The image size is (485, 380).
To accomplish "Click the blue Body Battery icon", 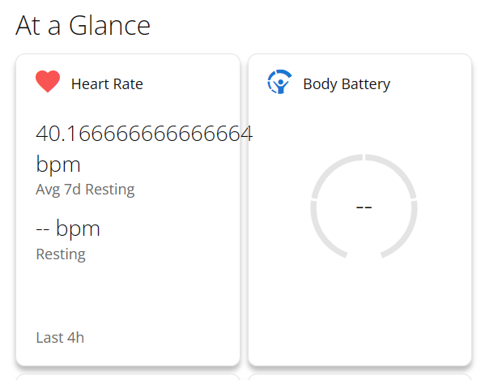I will (x=279, y=82).
